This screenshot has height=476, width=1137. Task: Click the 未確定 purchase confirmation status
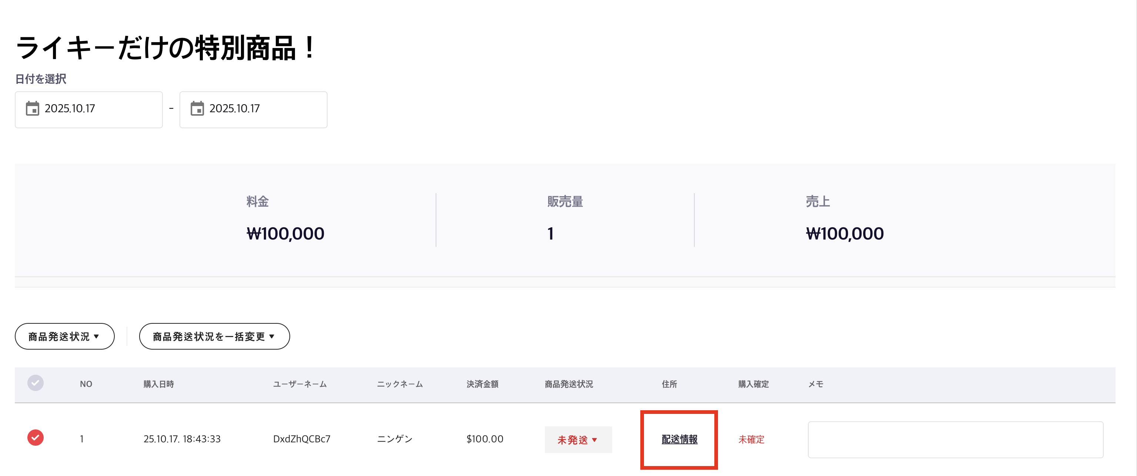coord(751,439)
